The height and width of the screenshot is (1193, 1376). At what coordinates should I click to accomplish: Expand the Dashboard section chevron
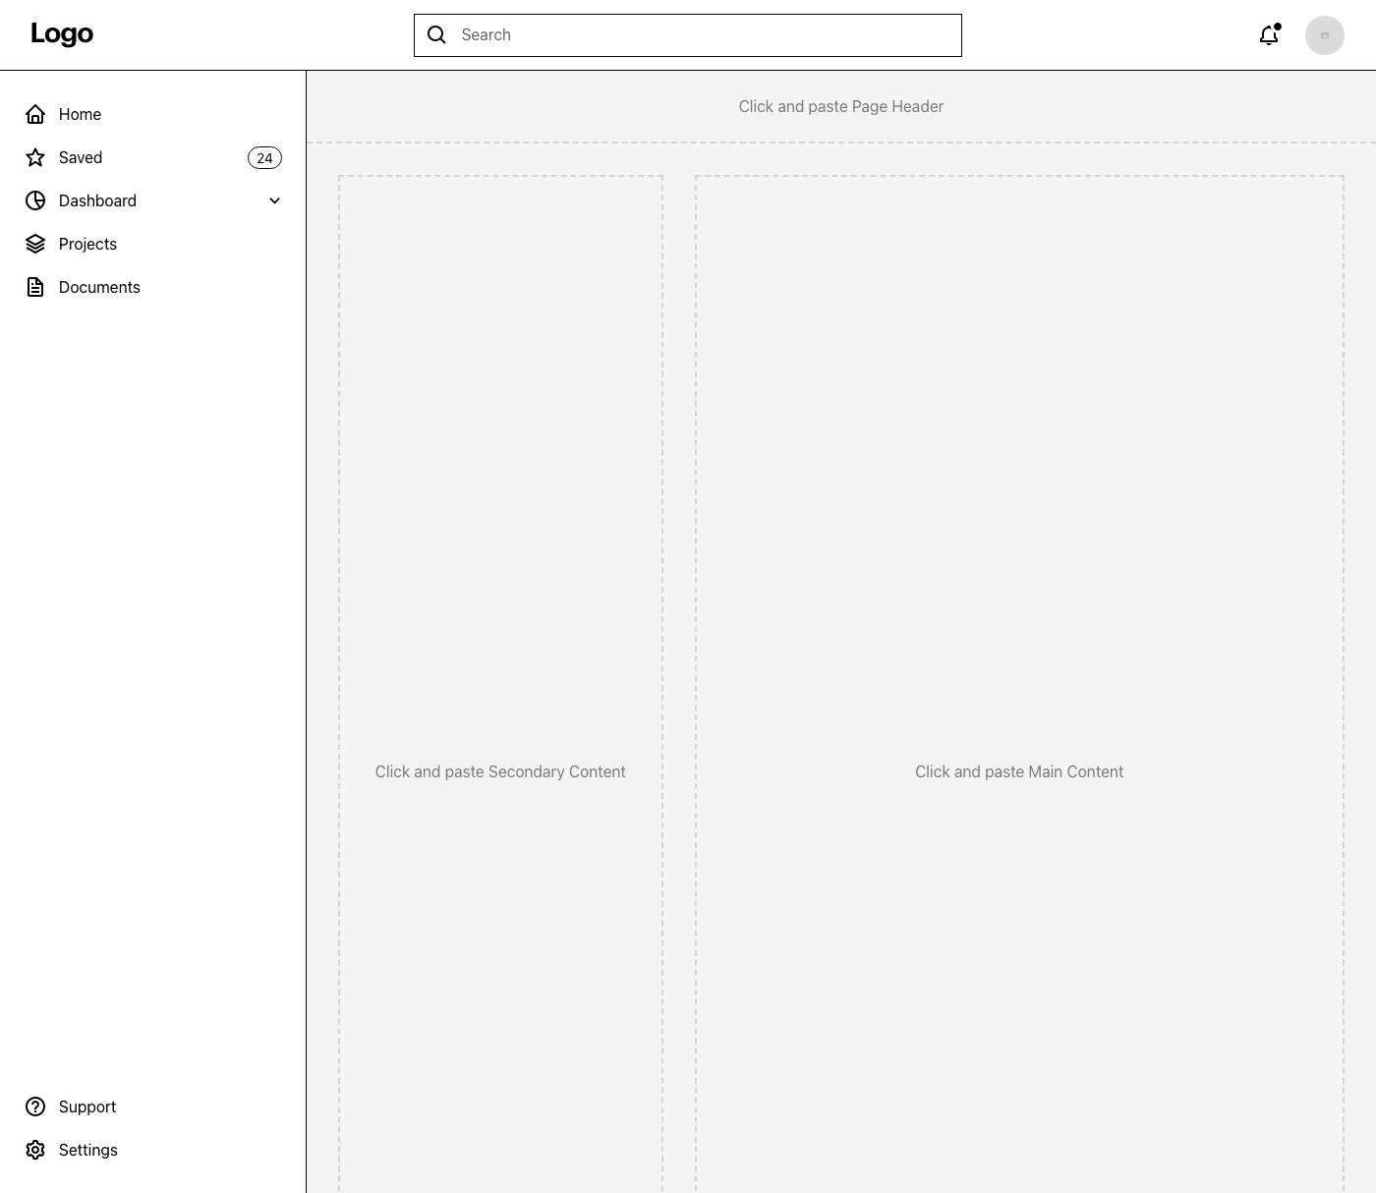pyautogui.click(x=274, y=200)
